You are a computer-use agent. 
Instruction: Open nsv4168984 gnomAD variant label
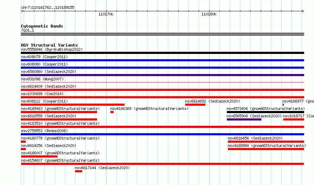click(267, 146)
